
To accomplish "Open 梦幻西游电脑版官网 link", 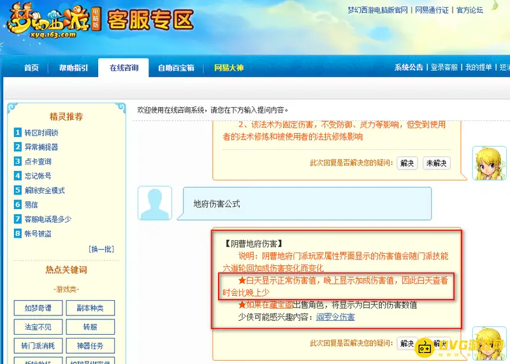I will pos(377,10).
